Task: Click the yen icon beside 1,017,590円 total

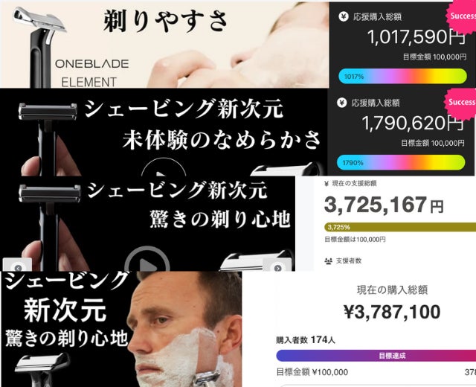Action: pyautogui.click(x=344, y=16)
